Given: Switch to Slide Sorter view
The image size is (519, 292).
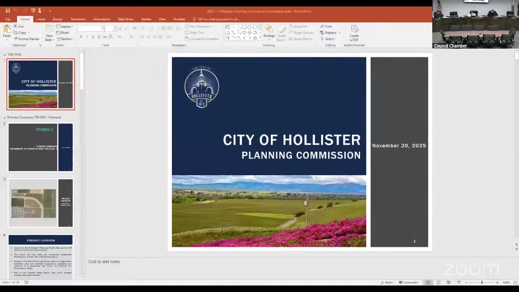Looking at the screenshot, I should 438,282.
